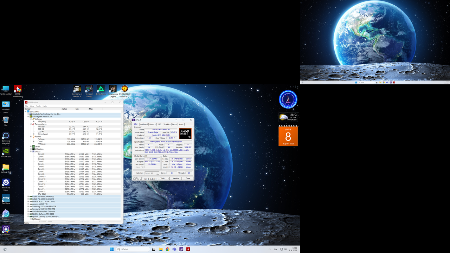Open the SLK keyboard language indicator
The width and height of the screenshot is (450, 253).
point(276,249)
